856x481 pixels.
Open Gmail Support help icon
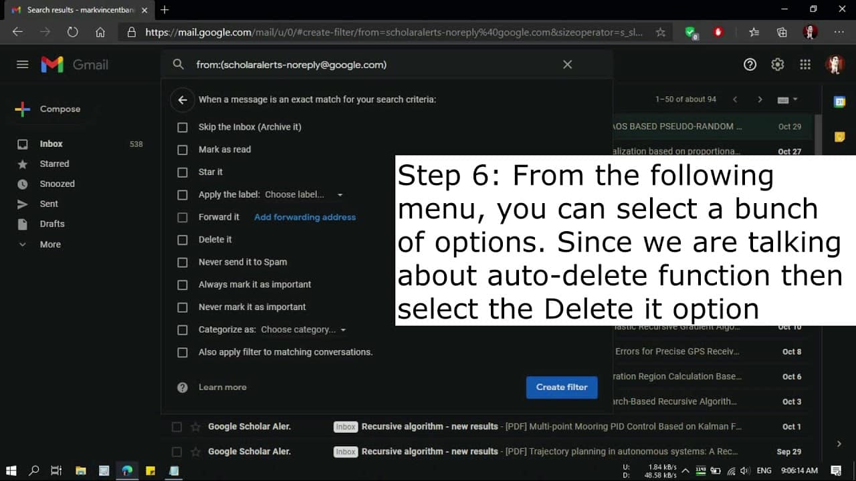pos(750,64)
